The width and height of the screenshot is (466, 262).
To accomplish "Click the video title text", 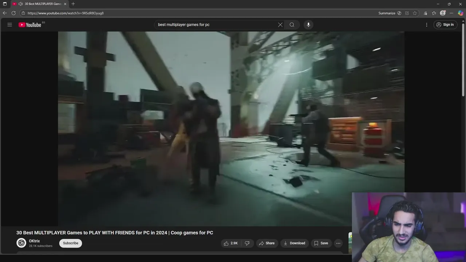I will point(115,233).
